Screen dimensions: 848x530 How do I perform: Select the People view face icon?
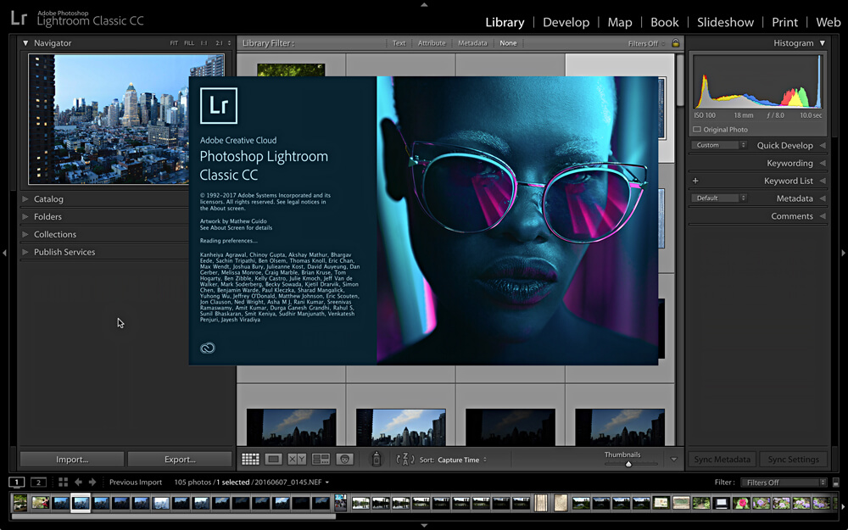coord(344,459)
